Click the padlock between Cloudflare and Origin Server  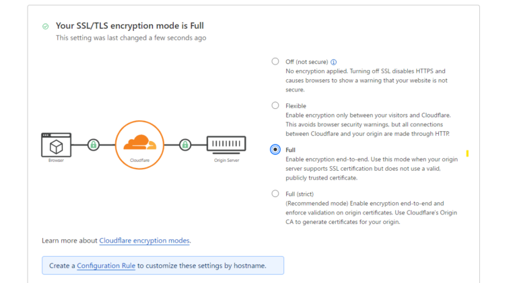coord(185,145)
